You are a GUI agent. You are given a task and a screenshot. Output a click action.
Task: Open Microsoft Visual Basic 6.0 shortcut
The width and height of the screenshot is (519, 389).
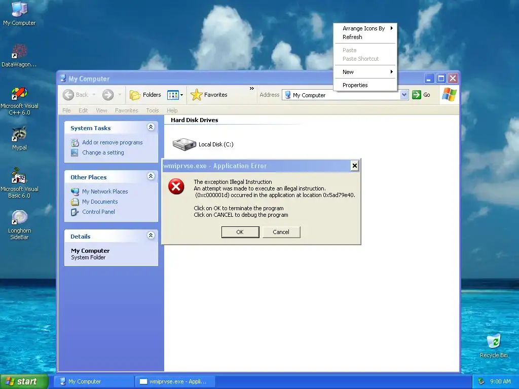pos(19,183)
